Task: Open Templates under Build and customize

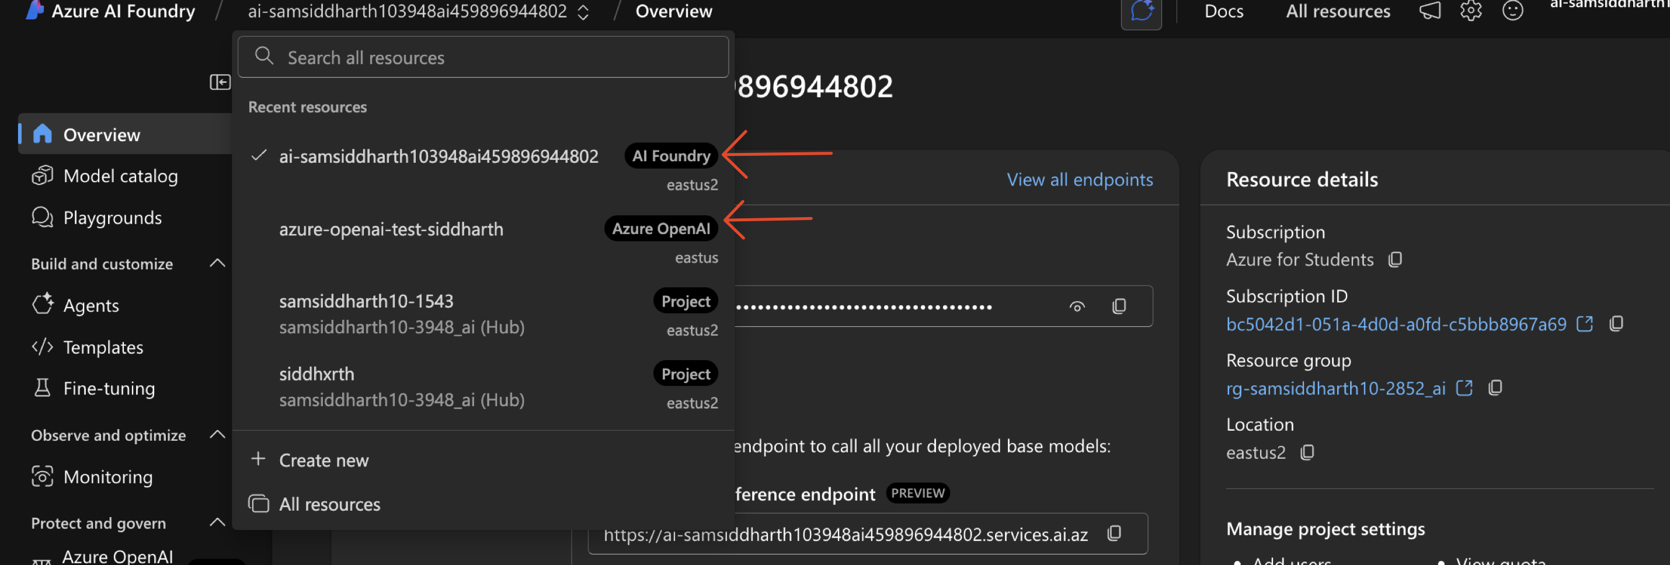Action: 103,347
